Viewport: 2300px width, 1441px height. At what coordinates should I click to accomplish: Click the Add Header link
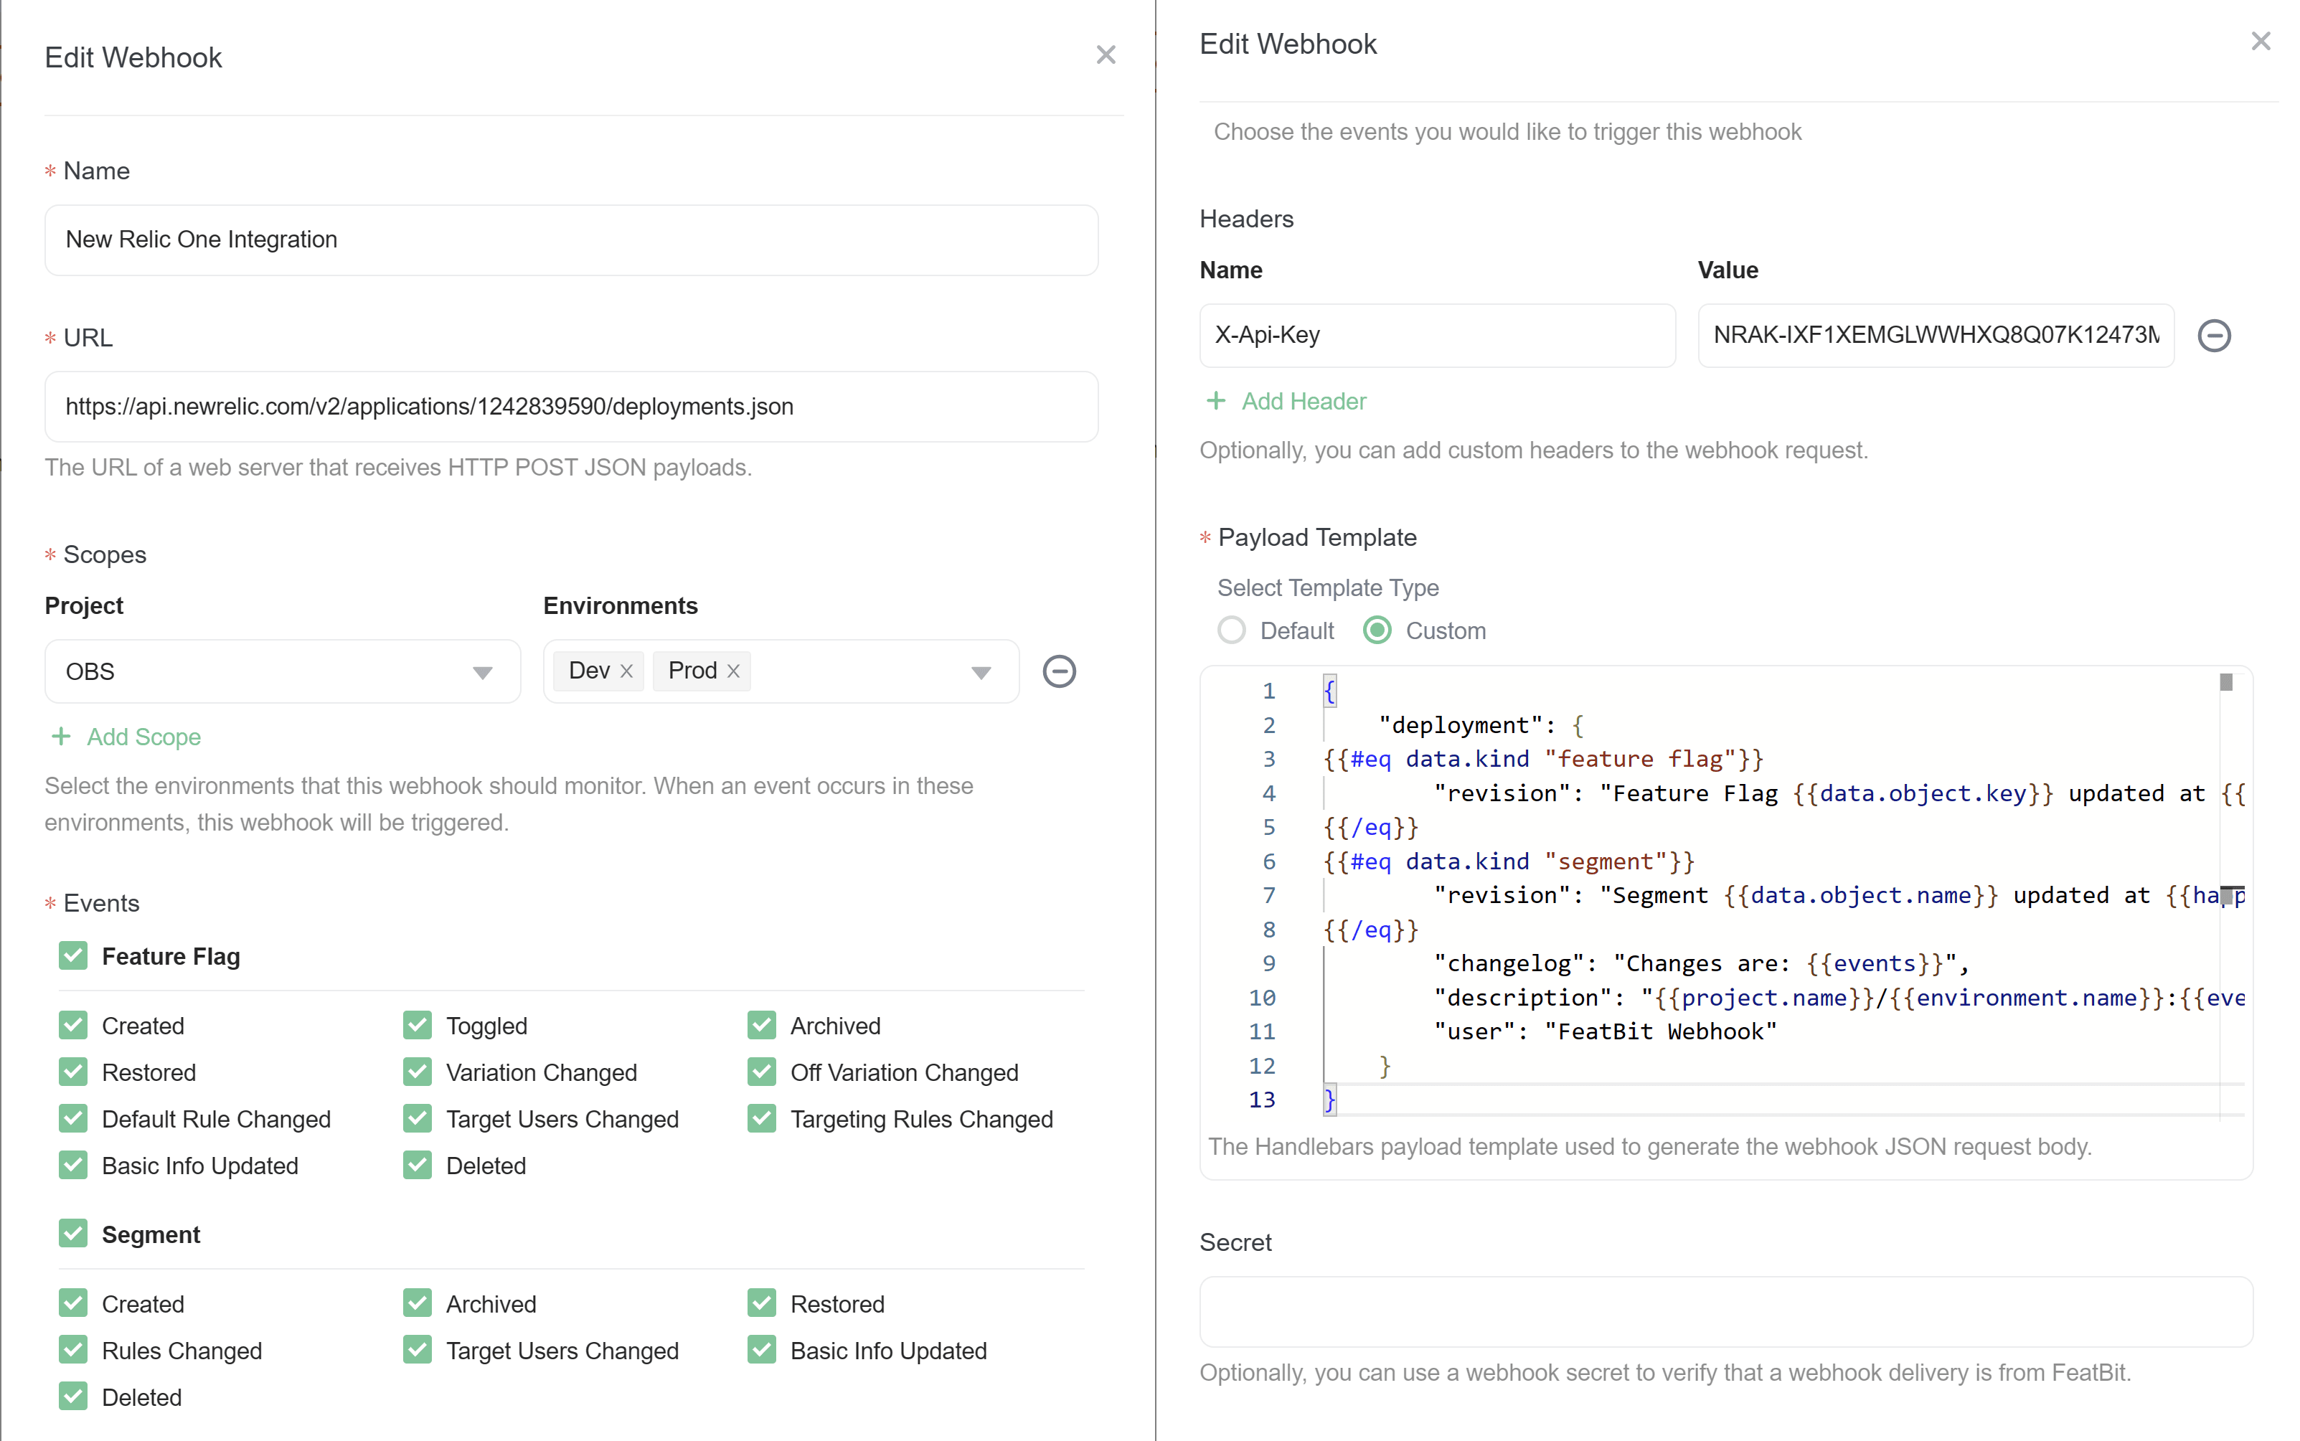tap(1303, 401)
